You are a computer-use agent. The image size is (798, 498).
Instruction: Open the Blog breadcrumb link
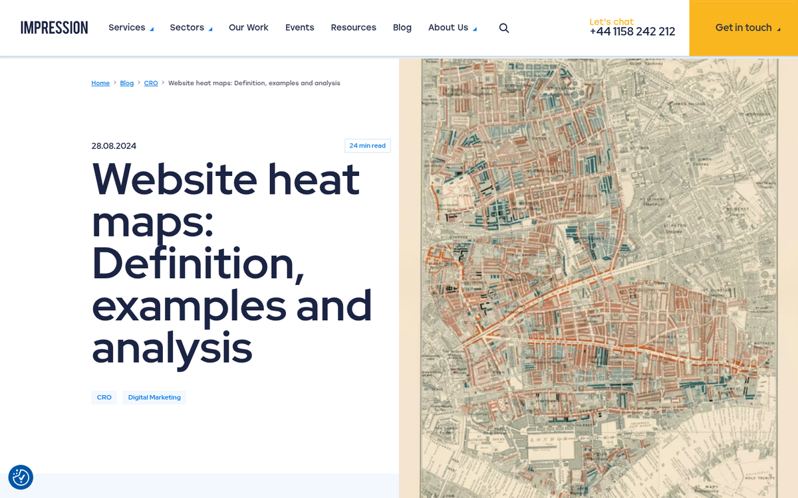pos(126,83)
